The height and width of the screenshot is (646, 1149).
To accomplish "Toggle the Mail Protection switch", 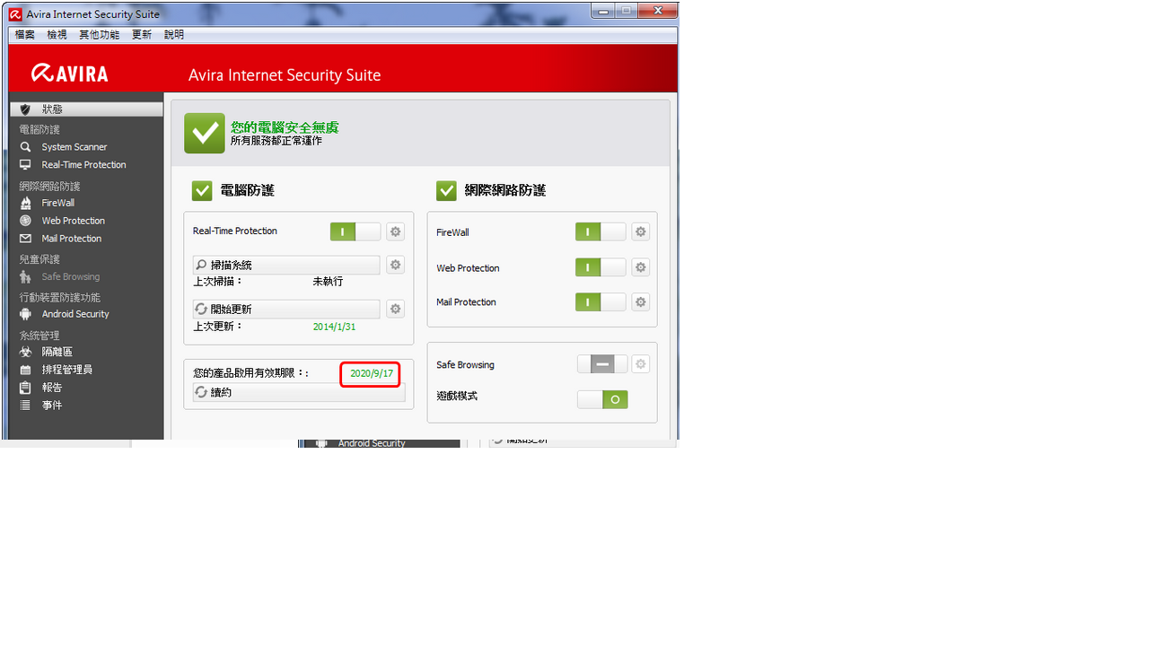I will coord(601,302).
